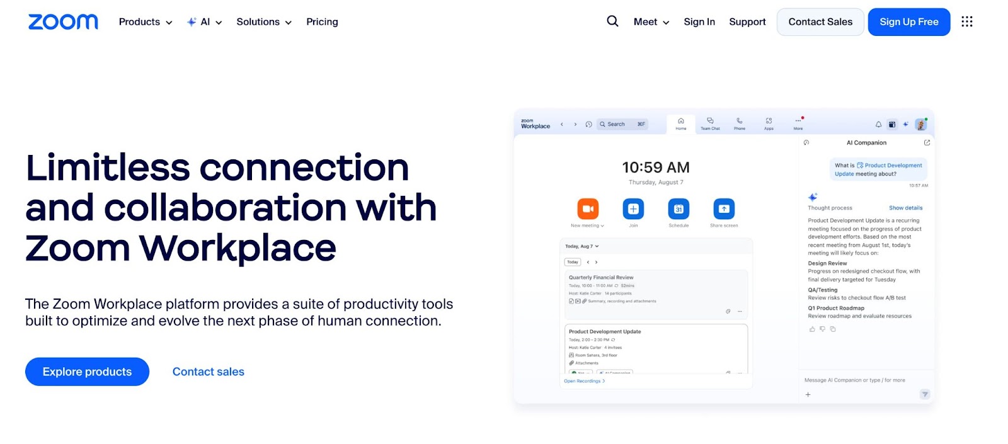This screenshot has width=1008, height=444.
Task: Click the Today button in calendar list
Action: tap(573, 262)
